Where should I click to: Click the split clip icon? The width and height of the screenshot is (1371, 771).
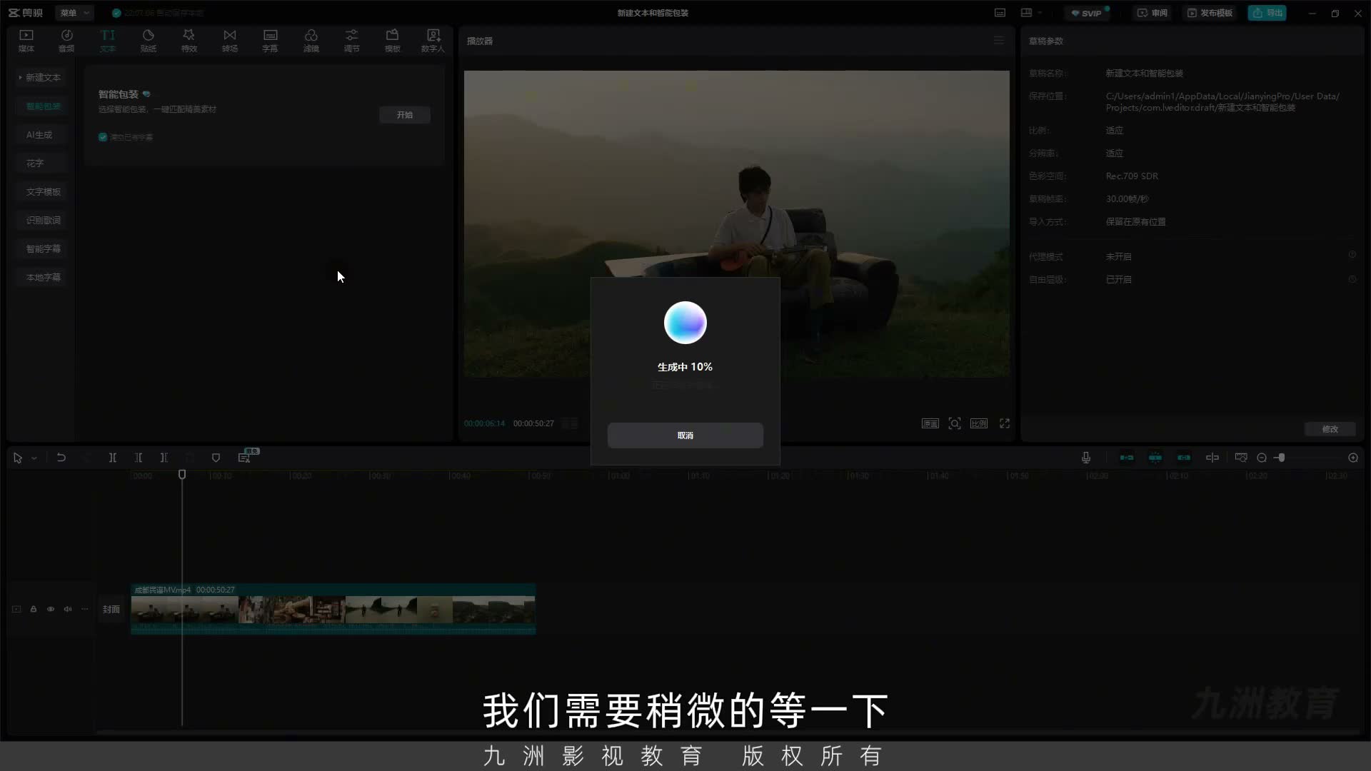click(x=113, y=458)
